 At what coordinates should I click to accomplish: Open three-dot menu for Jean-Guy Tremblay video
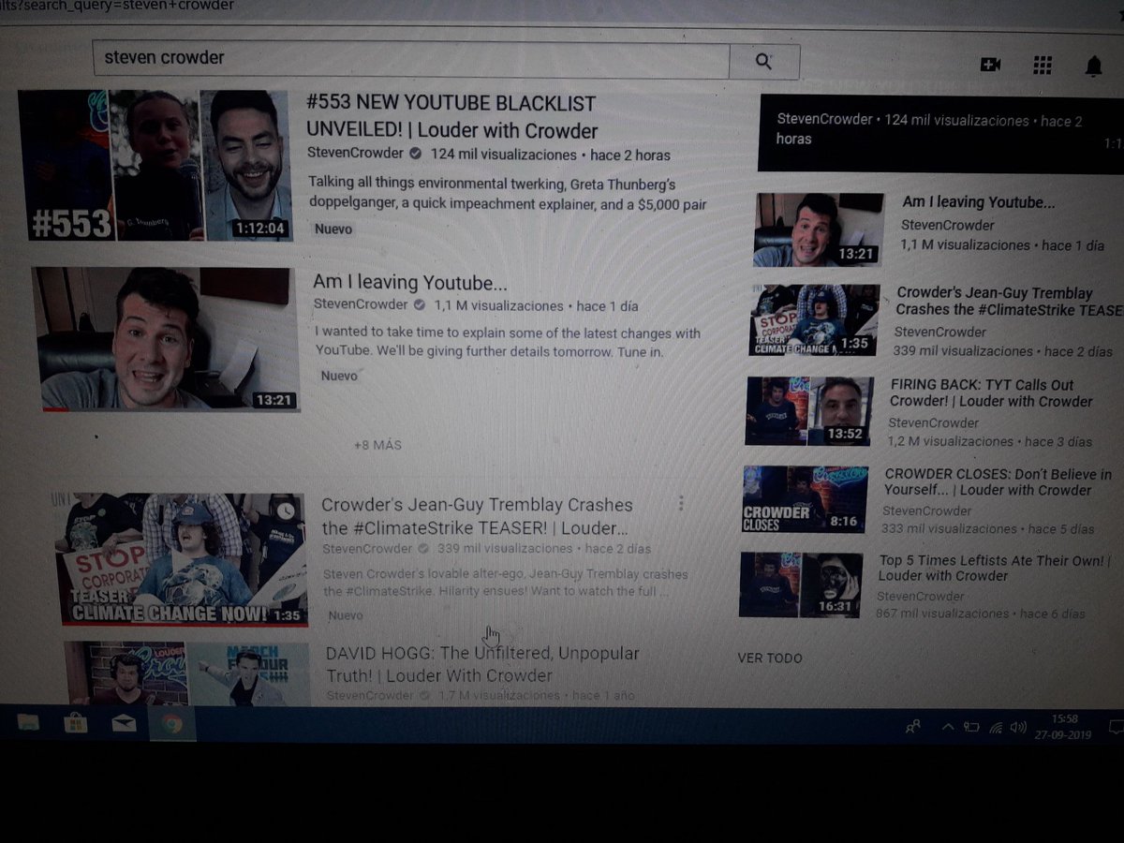[681, 504]
